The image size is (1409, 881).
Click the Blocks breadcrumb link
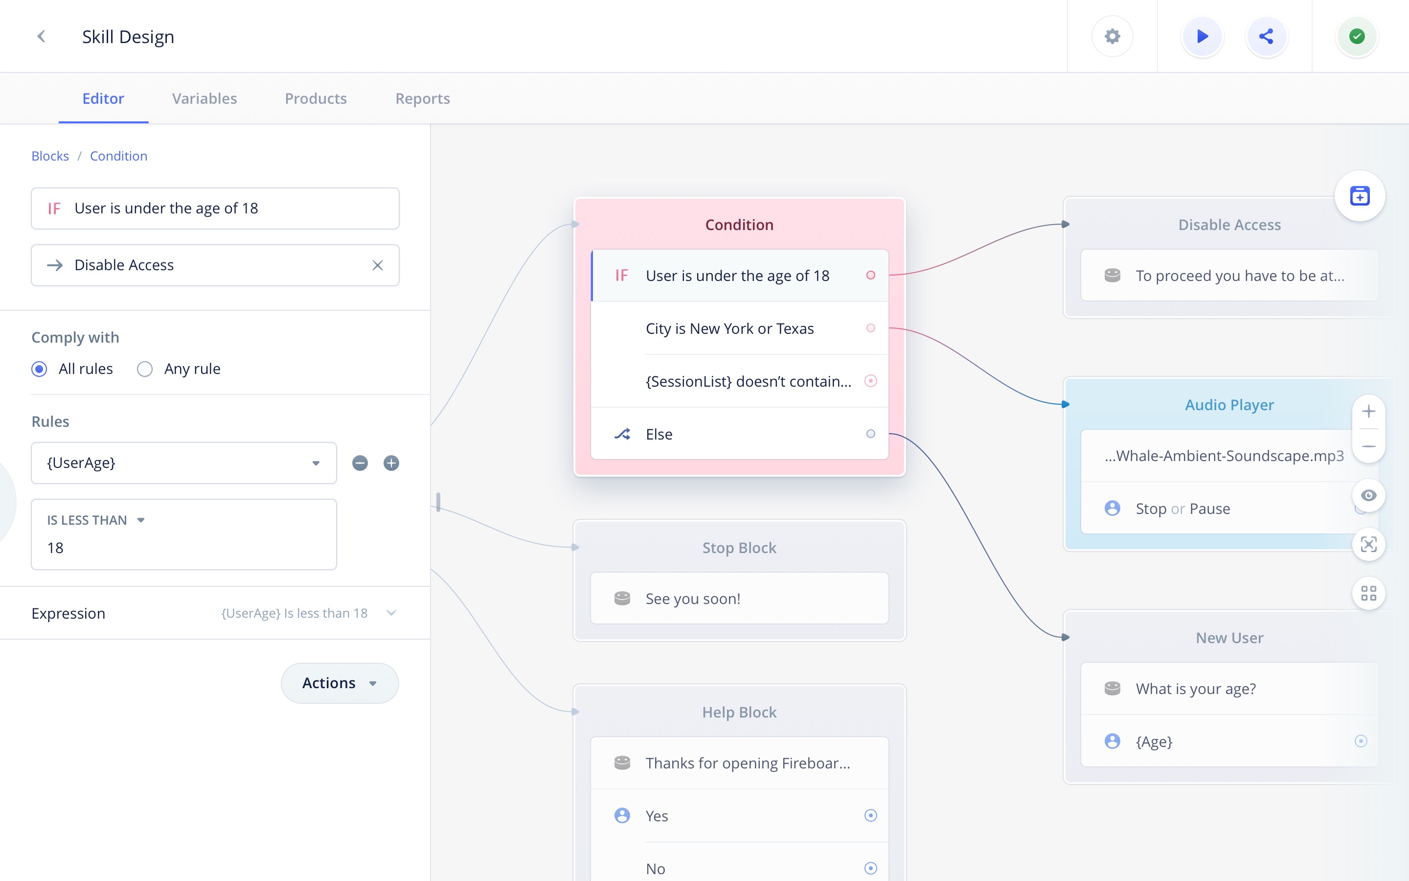pyautogui.click(x=50, y=156)
